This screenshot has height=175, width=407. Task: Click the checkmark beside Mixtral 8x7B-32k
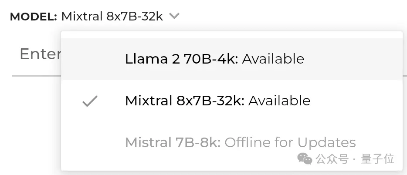tap(90, 101)
